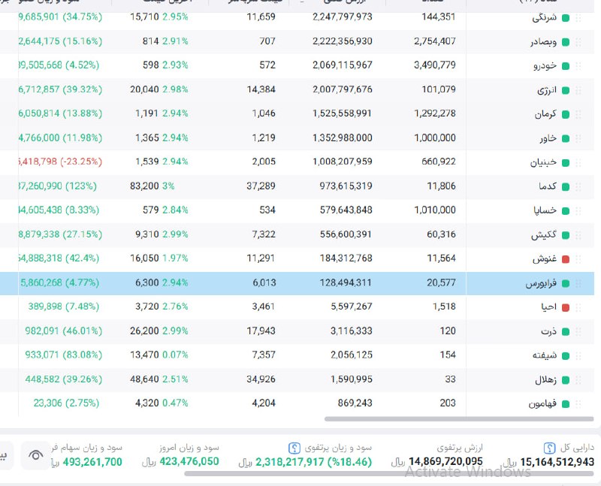This screenshot has height=486, width=601.
Task: Grab the drag handle of فهامون row
Action: pyautogui.click(x=578, y=404)
